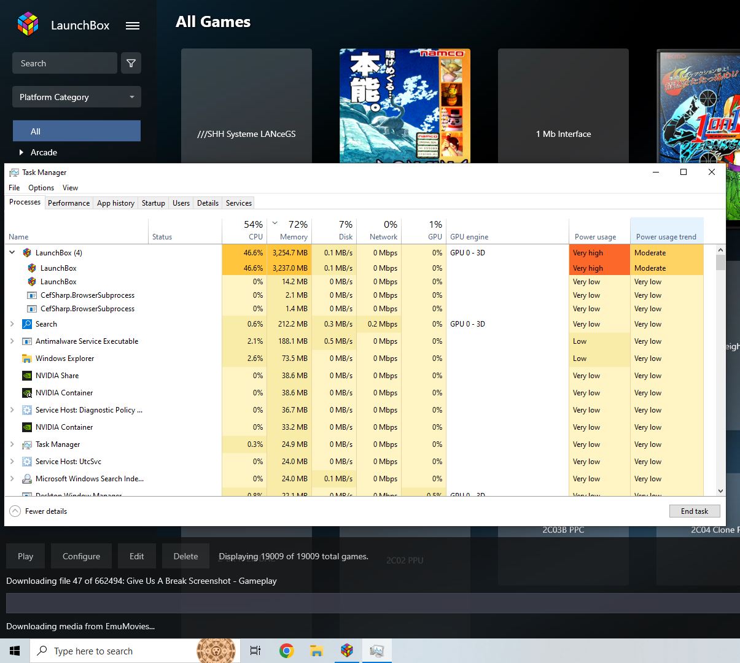740x663 pixels.
Task: Open the Platform Category dropdown
Action: click(x=77, y=97)
